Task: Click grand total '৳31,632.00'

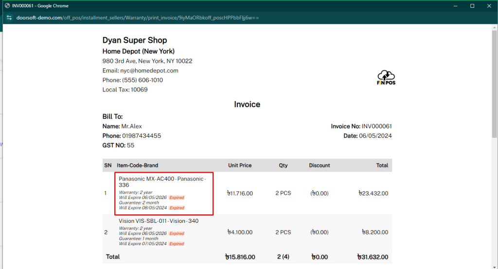Action: tap(373, 257)
